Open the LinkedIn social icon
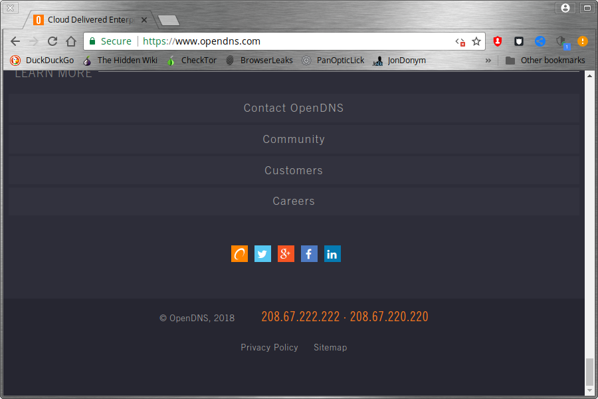This screenshot has width=598, height=399. 333,254
